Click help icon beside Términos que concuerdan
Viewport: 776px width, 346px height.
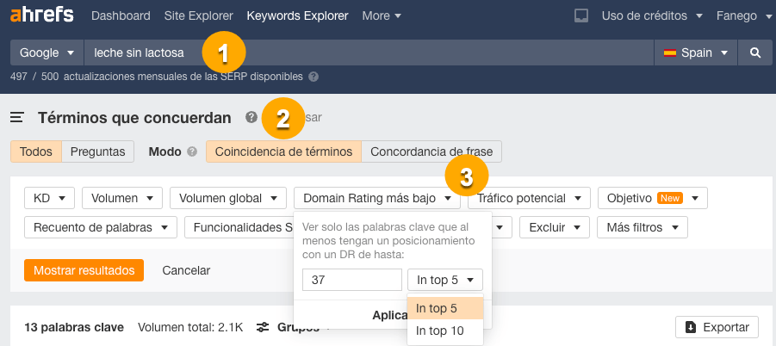pyautogui.click(x=251, y=117)
